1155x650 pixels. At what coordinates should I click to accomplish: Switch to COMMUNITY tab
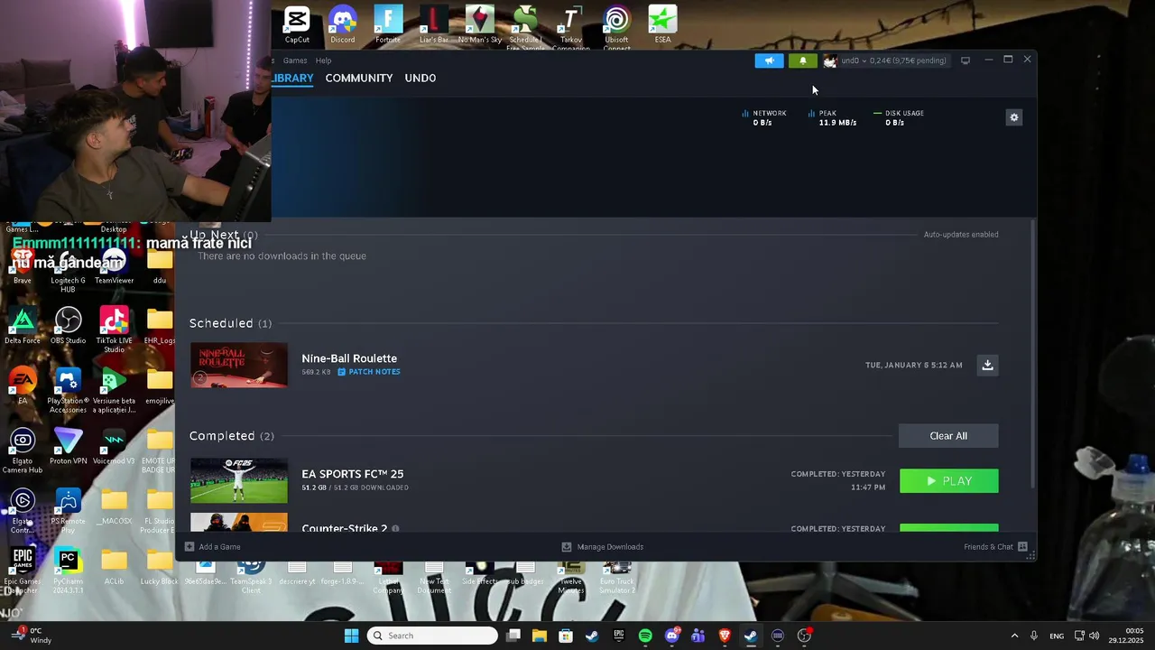pos(359,78)
